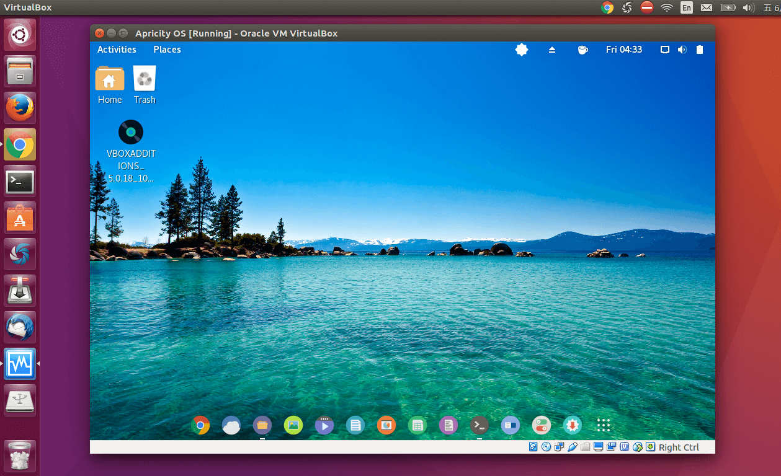
Task: Click Activities in the top panel
Action: coord(117,50)
